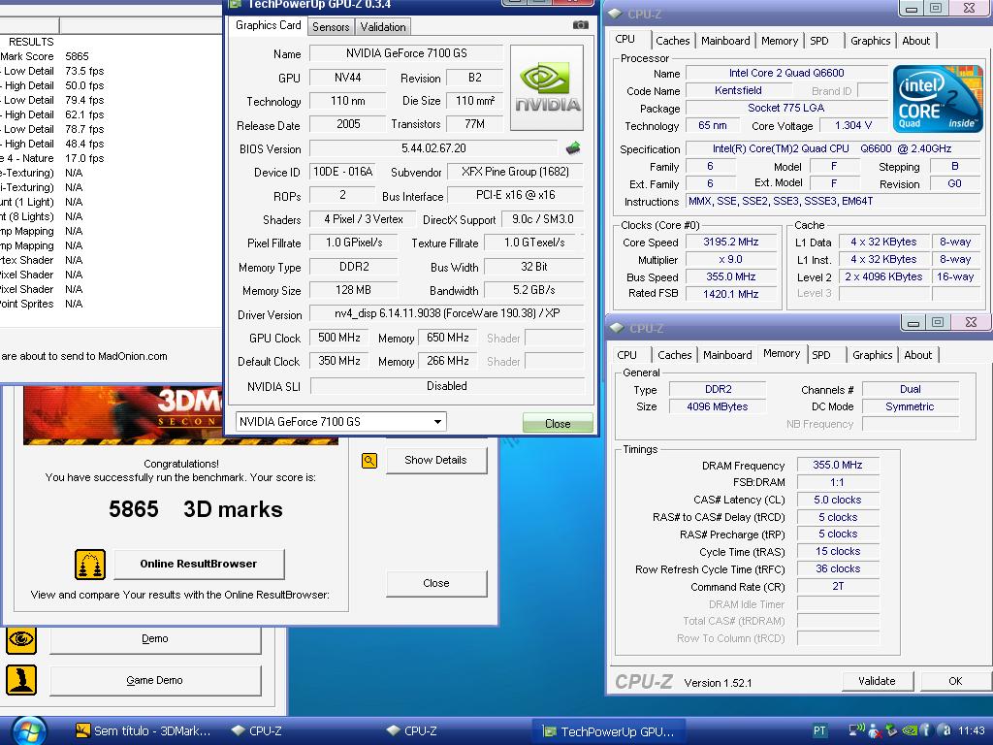
Task: Open Mainboard tab in lower CPU-Z window
Action: [x=727, y=355]
